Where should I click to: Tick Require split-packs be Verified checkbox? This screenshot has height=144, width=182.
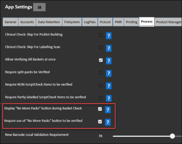point(101,73)
